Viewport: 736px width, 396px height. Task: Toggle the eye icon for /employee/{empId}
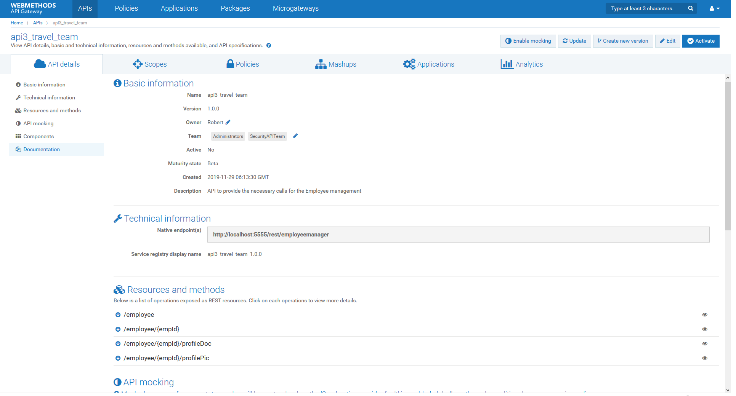click(x=704, y=329)
